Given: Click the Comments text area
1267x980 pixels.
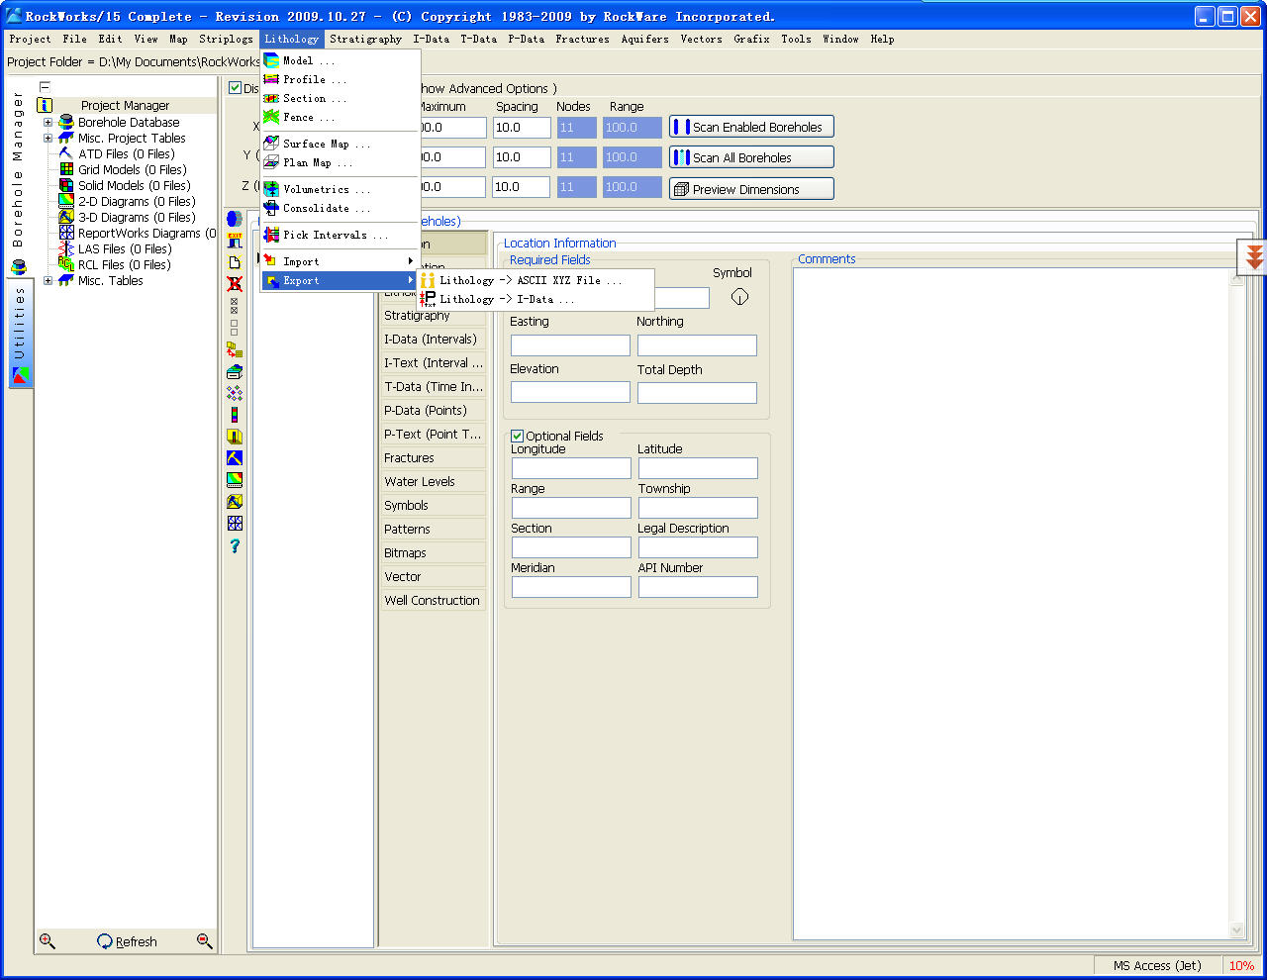Looking at the screenshot, I should tap(1011, 604).
